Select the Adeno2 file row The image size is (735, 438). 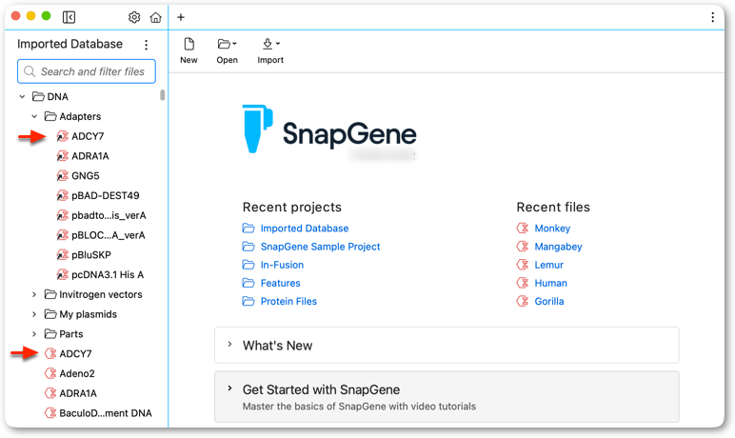[x=77, y=373]
